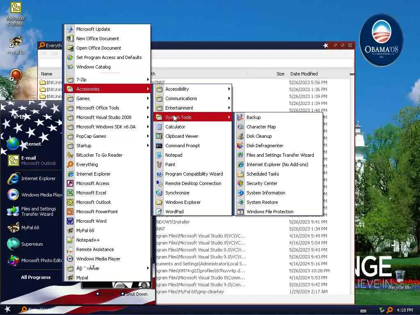Expand Microsoft Office Tools submenu
The image size is (420, 315).
(x=107, y=108)
